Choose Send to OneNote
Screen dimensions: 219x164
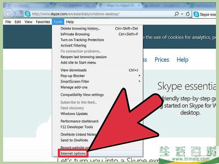tap(74, 140)
